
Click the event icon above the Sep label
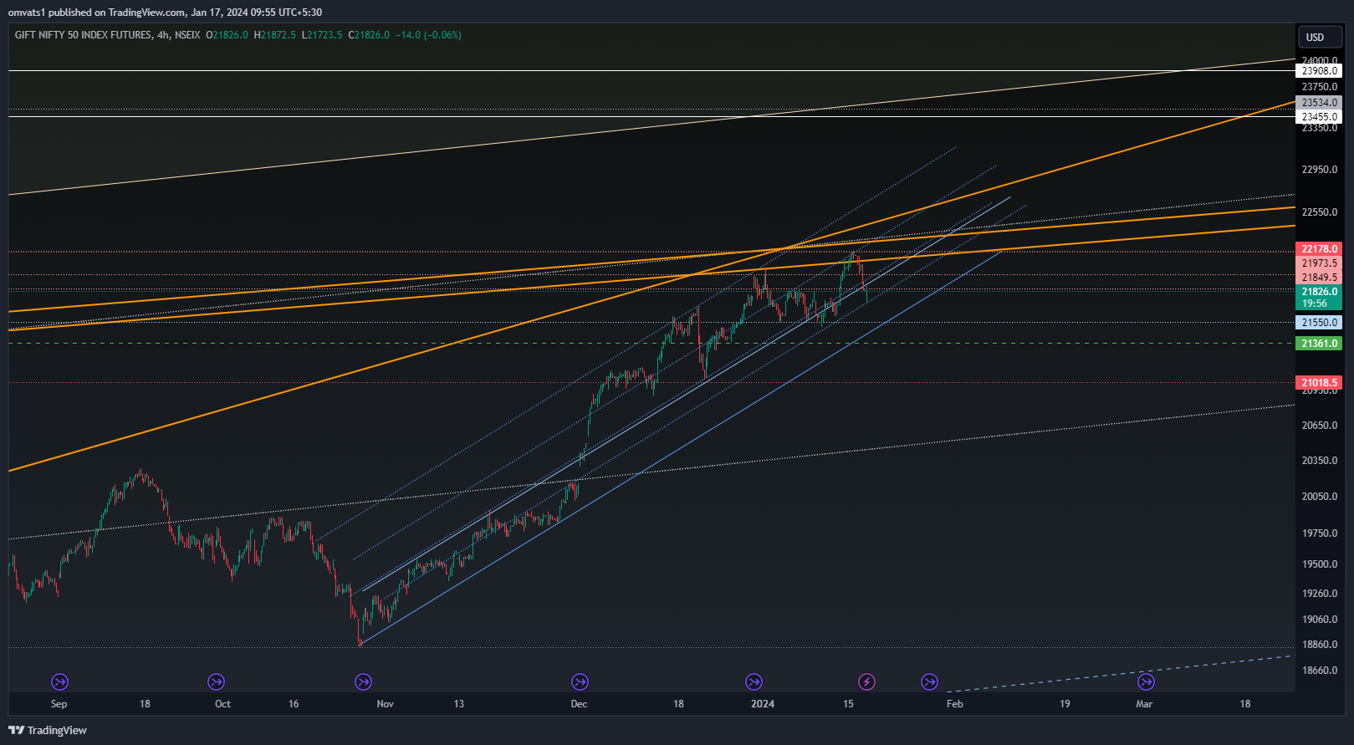[x=59, y=681]
